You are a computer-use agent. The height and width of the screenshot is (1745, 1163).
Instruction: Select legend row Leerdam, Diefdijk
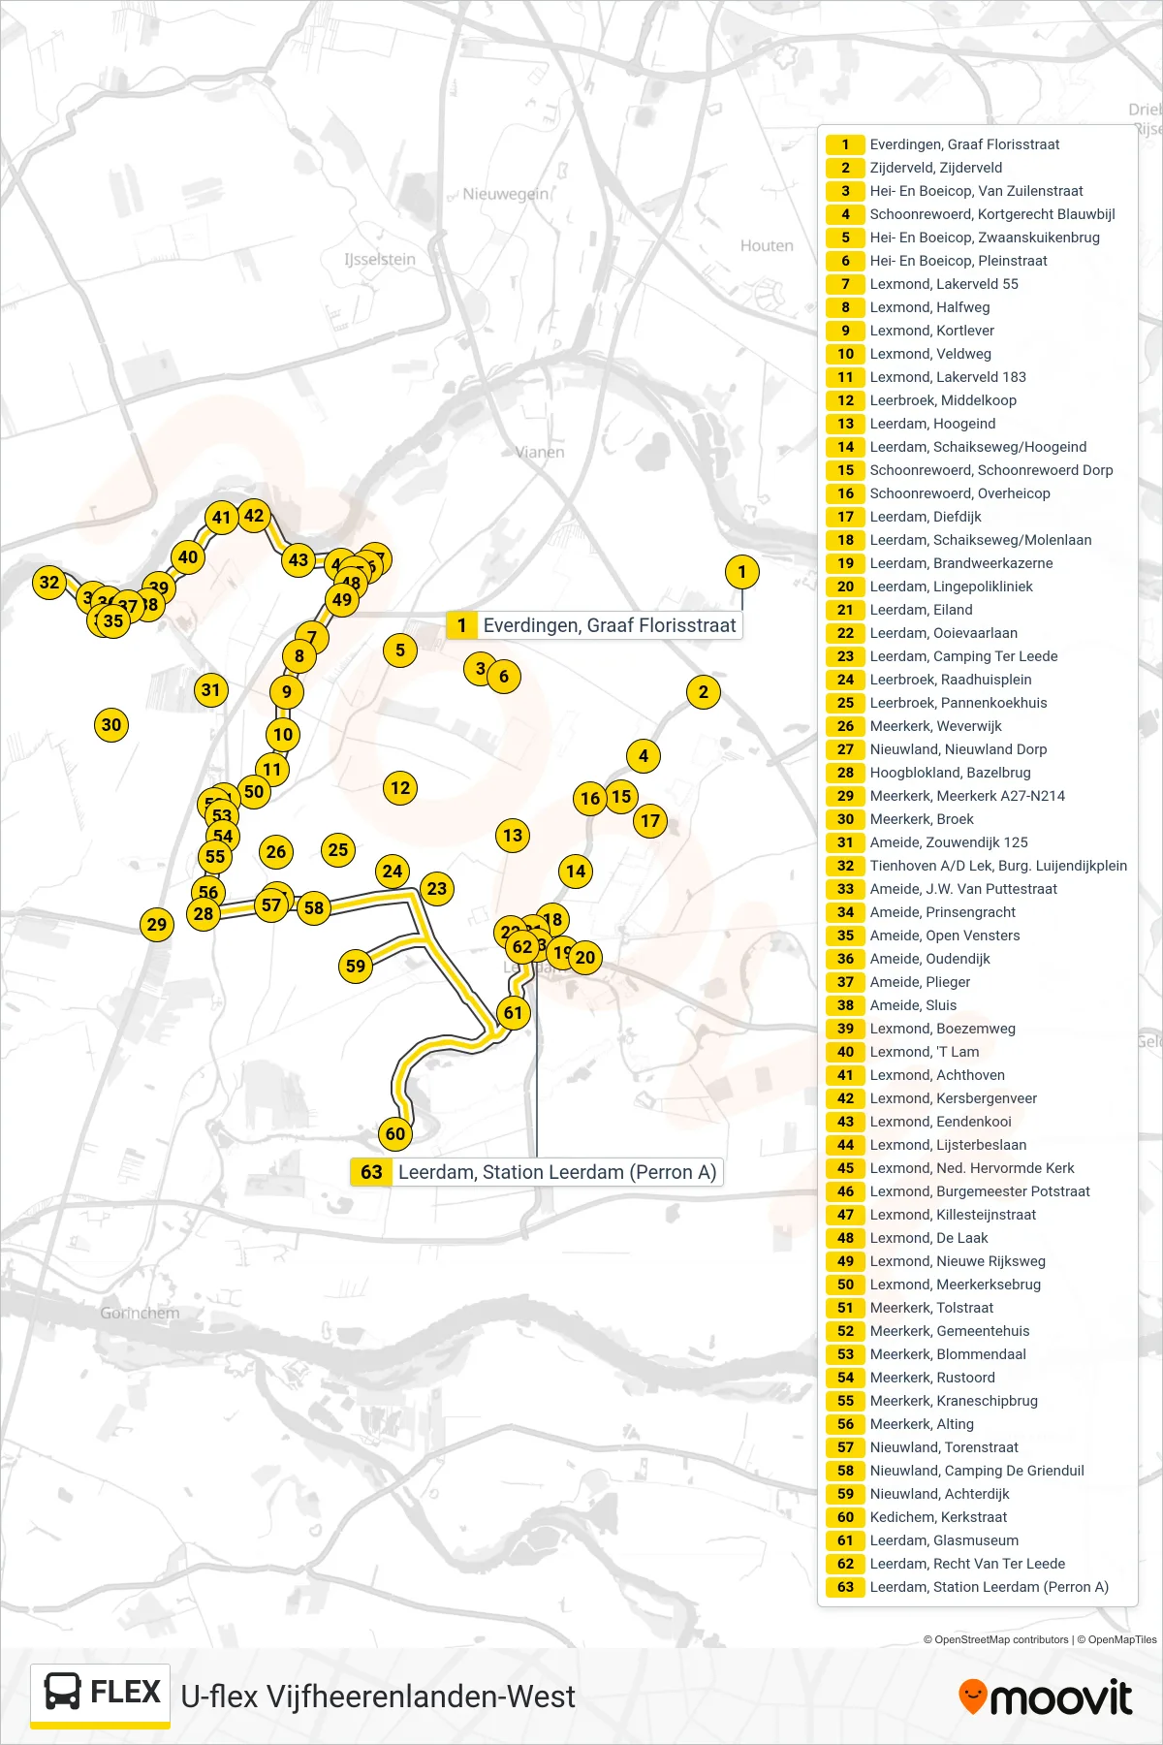[x=977, y=517]
